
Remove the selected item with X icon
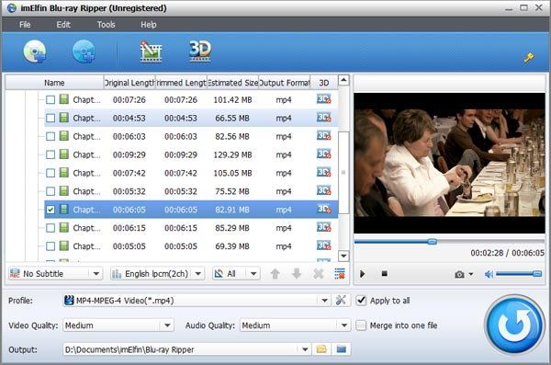pos(318,273)
